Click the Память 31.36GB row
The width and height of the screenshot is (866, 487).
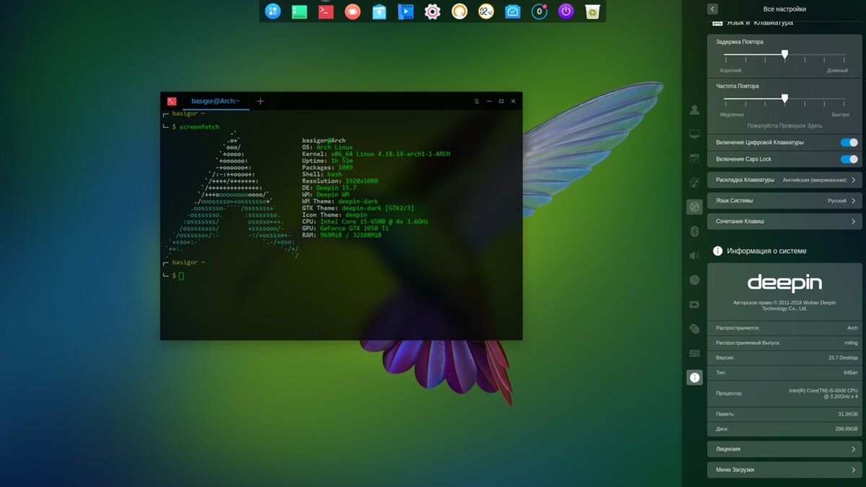point(784,414)
